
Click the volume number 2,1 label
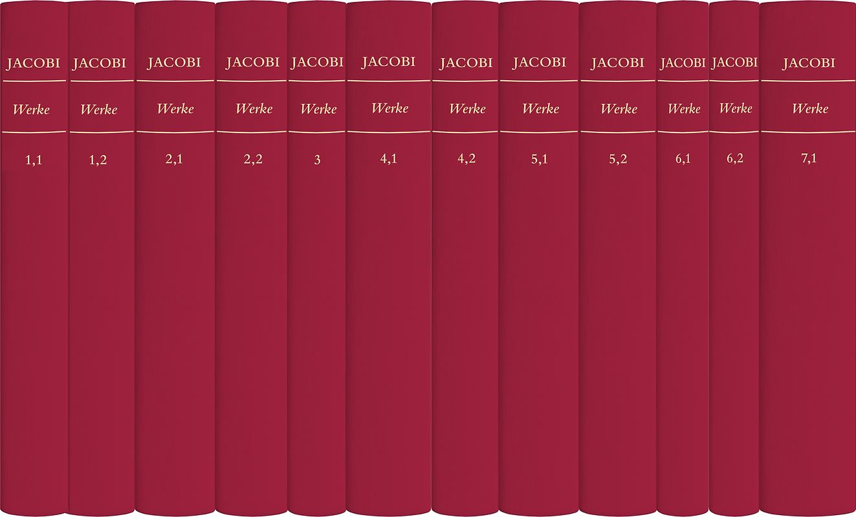[x=174, y=160]
